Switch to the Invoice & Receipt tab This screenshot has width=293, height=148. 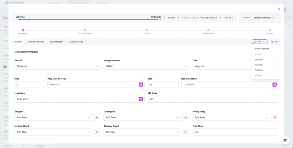(x=36, y=42)
